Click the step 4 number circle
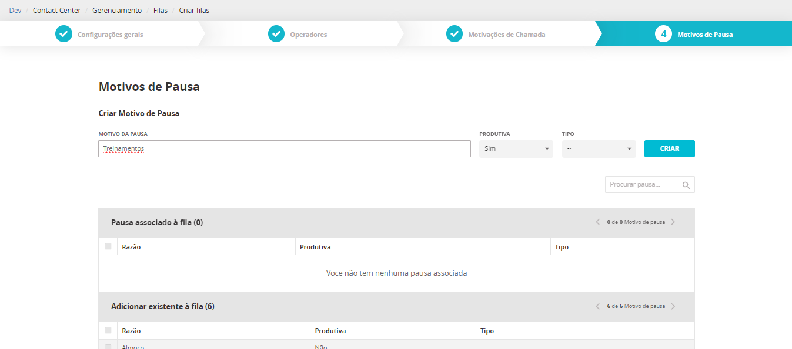792x349 pixels. (663, 34)
